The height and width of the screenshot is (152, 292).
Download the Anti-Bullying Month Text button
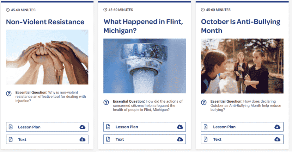[242, 139]
